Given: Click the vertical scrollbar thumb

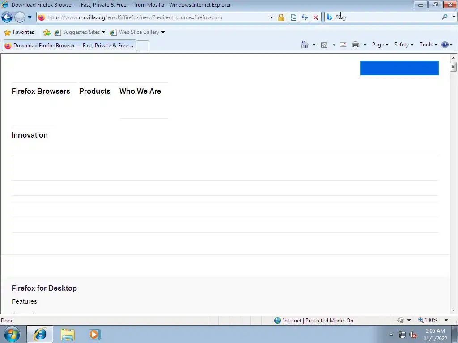Looking at the screenshot, I should coord(454,67).
